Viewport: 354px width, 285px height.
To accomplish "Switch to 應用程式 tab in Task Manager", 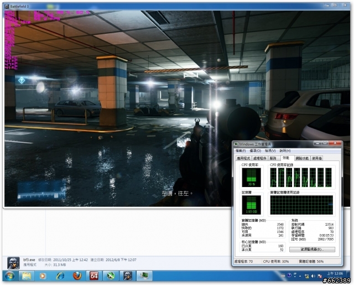I will point(243,158).
